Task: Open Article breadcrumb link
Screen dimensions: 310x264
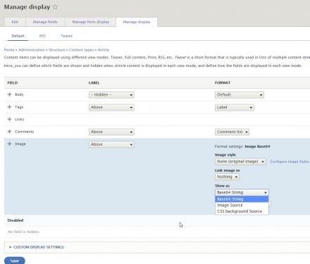Action: [x=104, y=50]
